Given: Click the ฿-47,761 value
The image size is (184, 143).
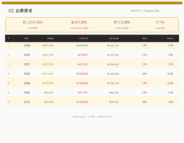Looking at the screenshot, I should tap(83, 93).
